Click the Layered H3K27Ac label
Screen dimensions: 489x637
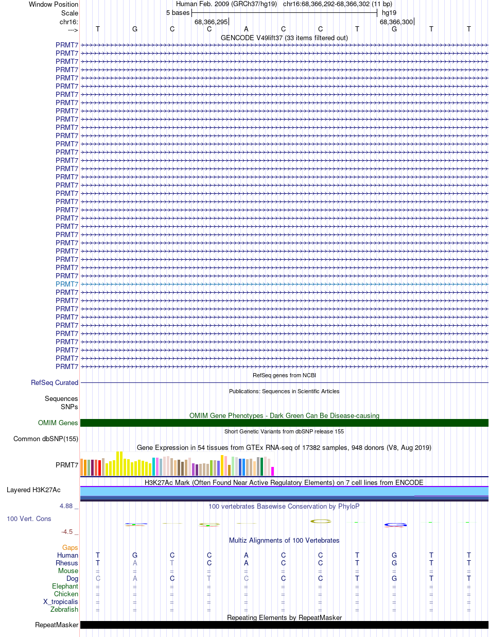tap(33, 490)
